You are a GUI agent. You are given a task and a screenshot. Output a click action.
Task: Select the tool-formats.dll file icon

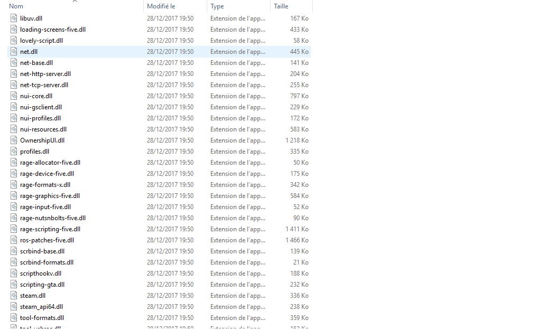click(x=14, y=318)
